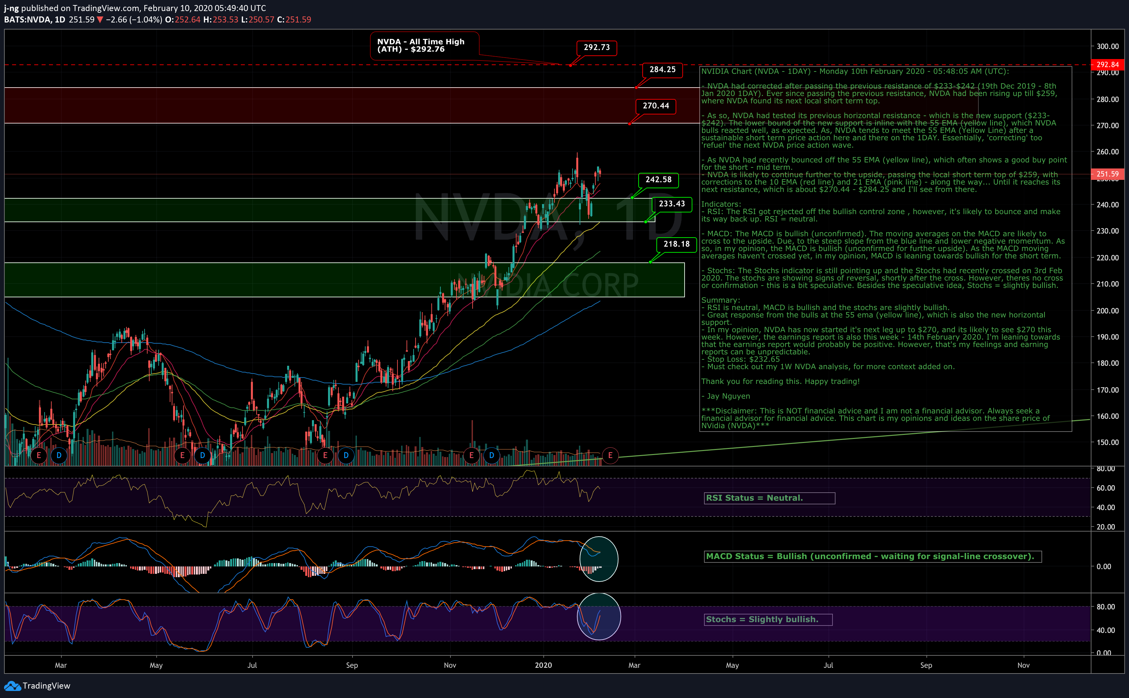Click the red 251.59 current price tag

tap(1107, 174)
